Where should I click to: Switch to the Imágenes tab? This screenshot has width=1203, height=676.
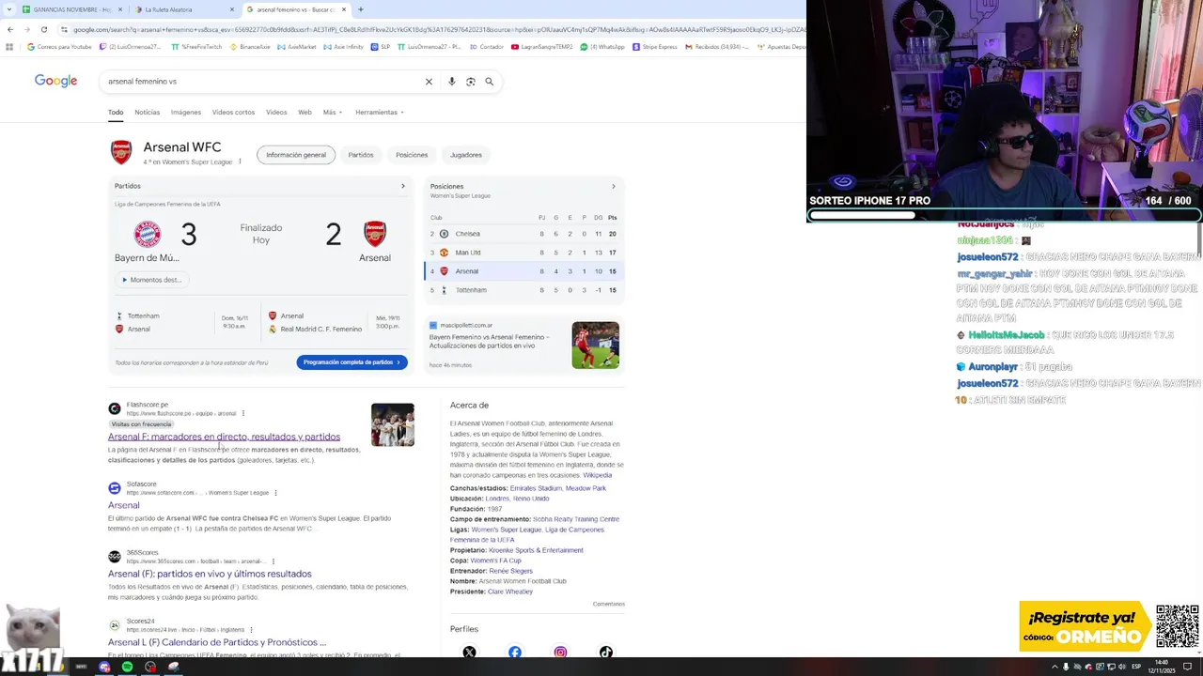(x=186, y=112)
